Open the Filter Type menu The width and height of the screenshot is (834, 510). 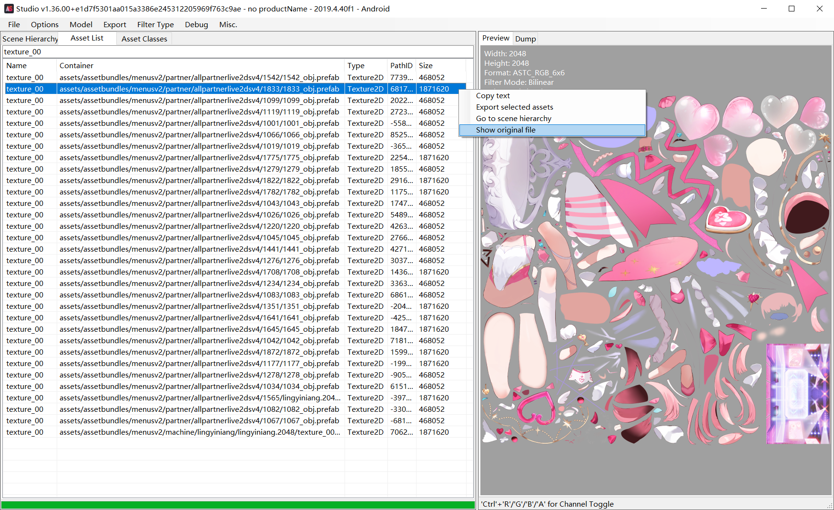point(155,24)
